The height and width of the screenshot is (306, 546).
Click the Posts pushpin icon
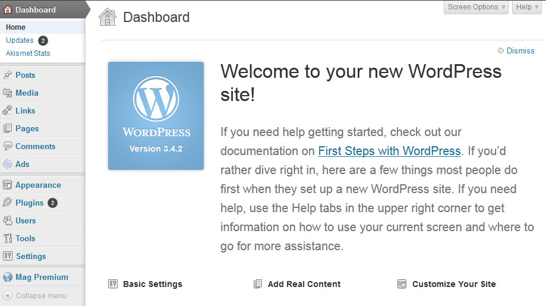click(x=8, y=75)
